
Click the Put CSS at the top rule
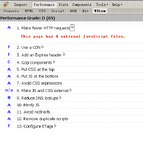pos(35,69)
